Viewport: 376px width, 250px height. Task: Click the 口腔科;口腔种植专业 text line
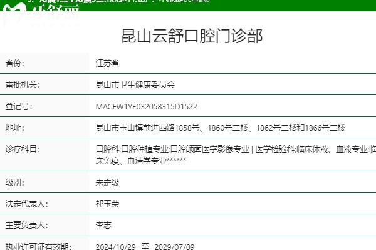[236, 149]
